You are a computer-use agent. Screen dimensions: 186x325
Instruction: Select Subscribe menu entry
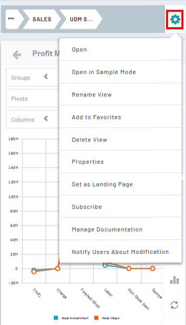click(120, 207)
